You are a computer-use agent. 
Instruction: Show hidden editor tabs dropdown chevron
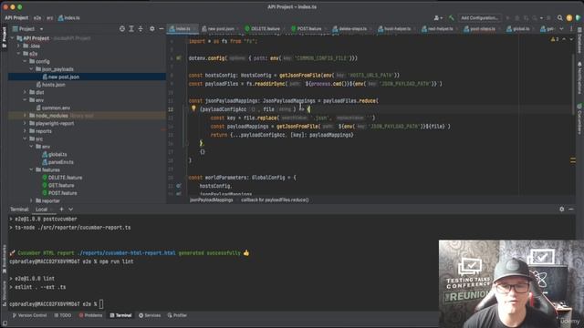coord(562,28)
